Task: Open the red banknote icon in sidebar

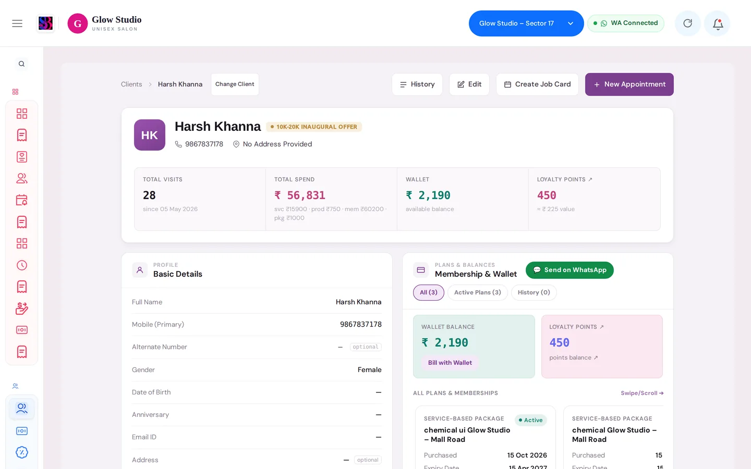Action: [22, 330]
